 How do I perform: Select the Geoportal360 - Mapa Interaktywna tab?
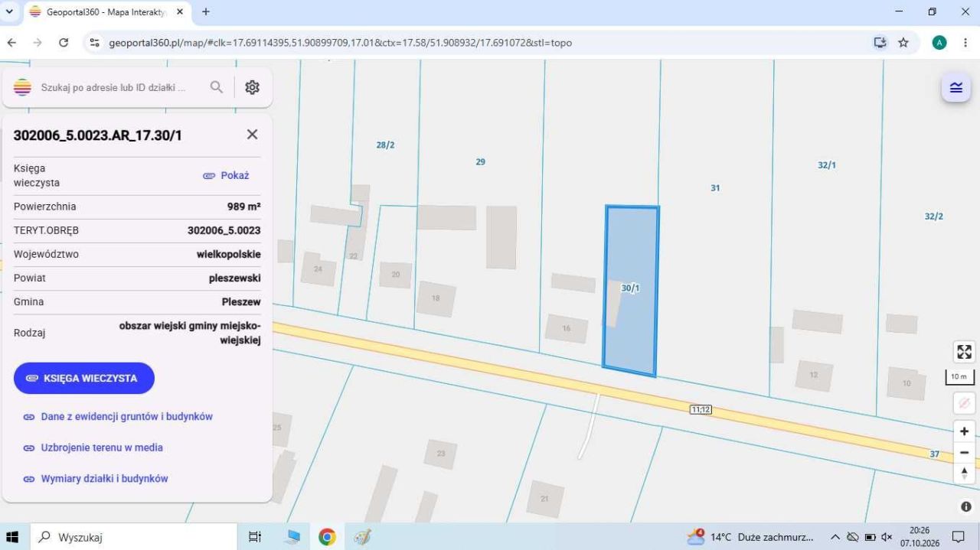pyautogui.click(x=107, y=12)
